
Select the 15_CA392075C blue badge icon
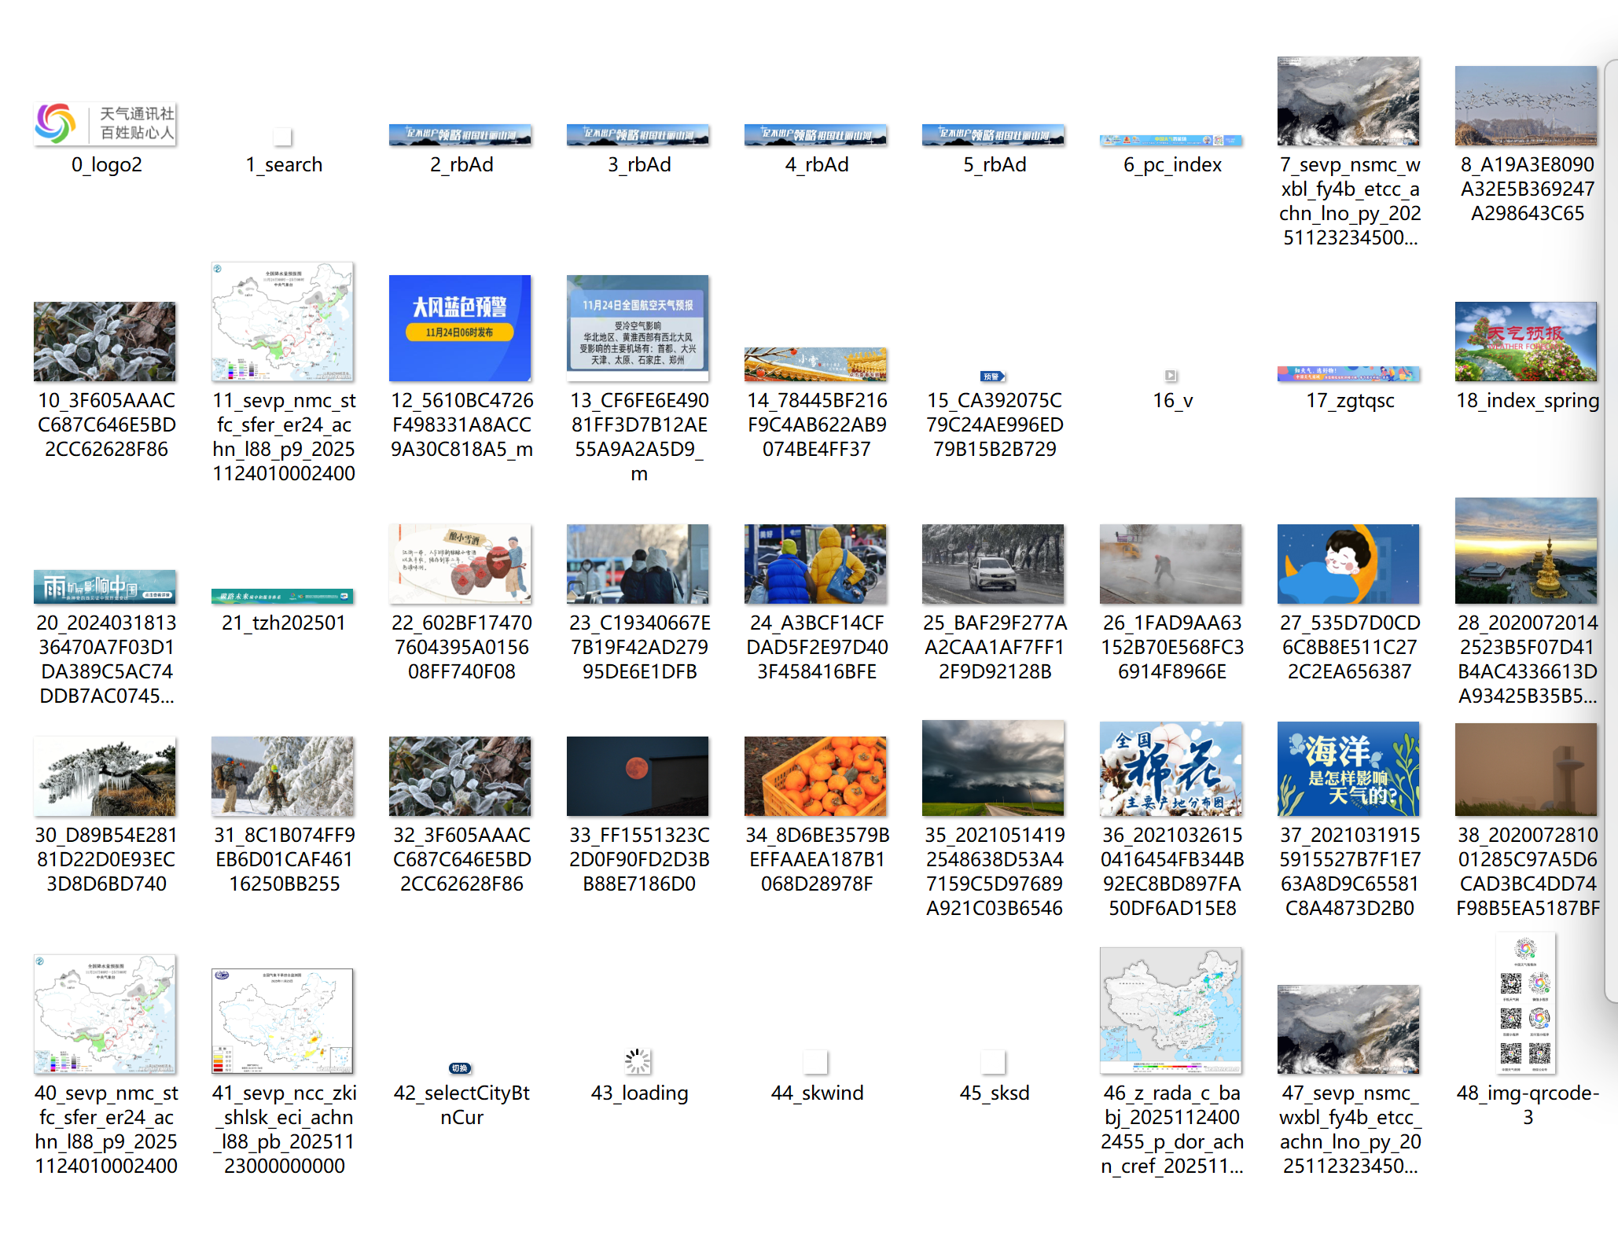(992, 377)
